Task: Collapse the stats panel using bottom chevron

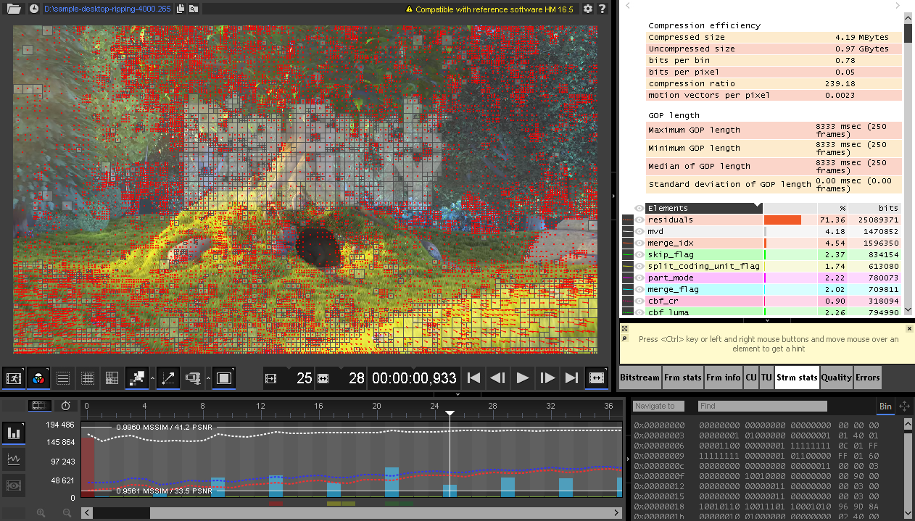Action: click(x=767, y=320)
